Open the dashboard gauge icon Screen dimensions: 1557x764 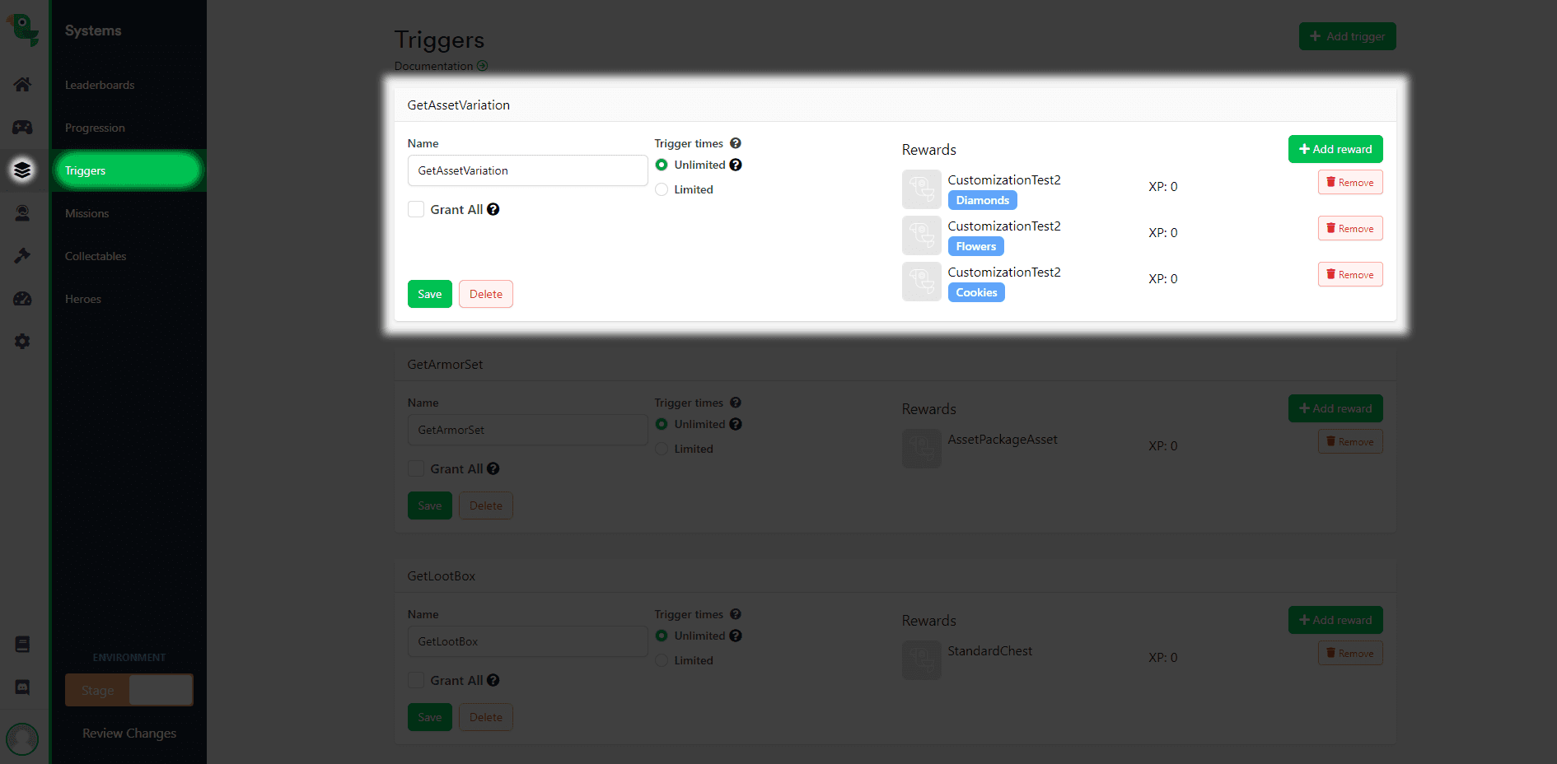(22, 299)
